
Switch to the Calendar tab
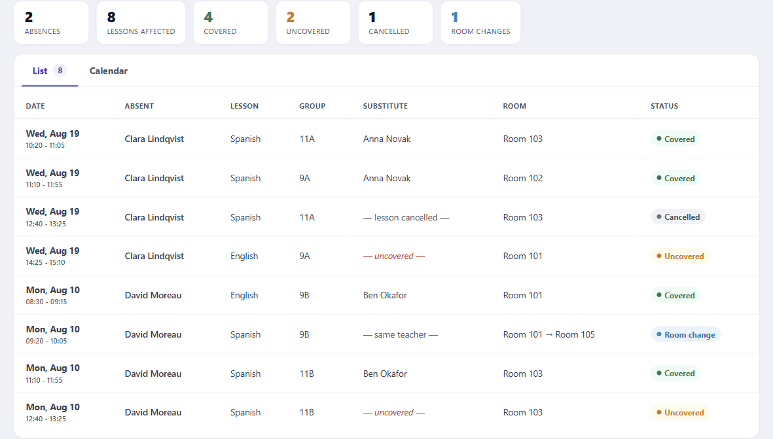pyautogui.click(x=109, y=71)
